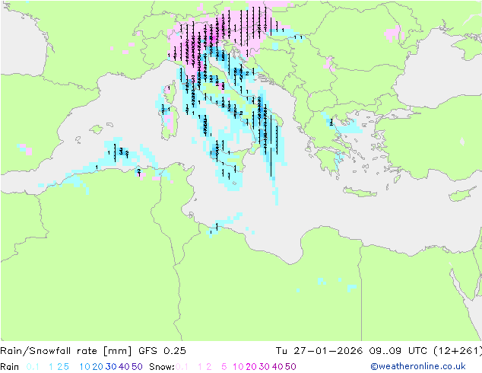This screenshot has width=482, height=373.
Task: Select the Snow legend value 50
Action: (290, 367)
